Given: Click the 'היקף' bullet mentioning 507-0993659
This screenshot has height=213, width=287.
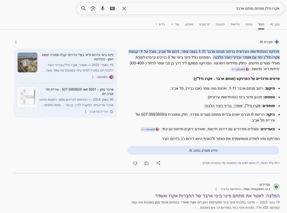Looking at the screenshot, I should [205, 118].
